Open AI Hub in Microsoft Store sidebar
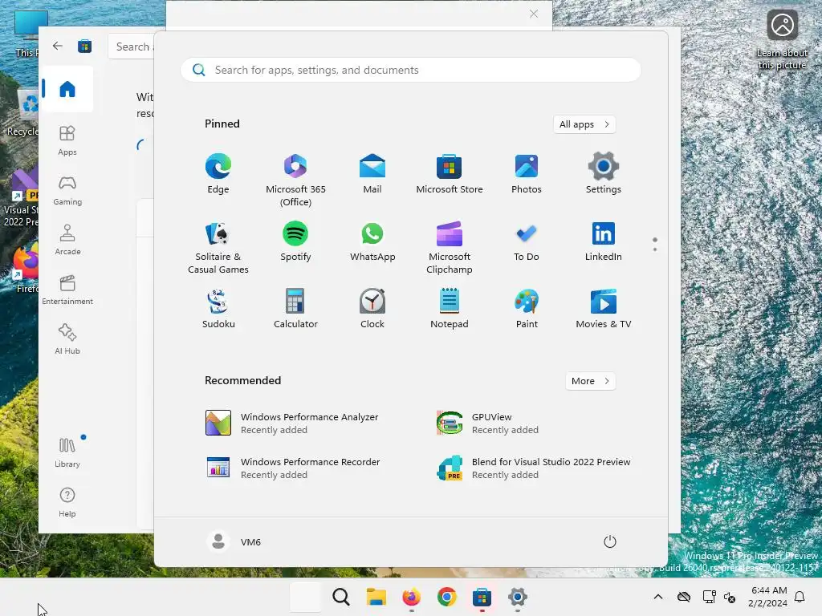Viewport: 822px width, 616px height. coord(67,339)
